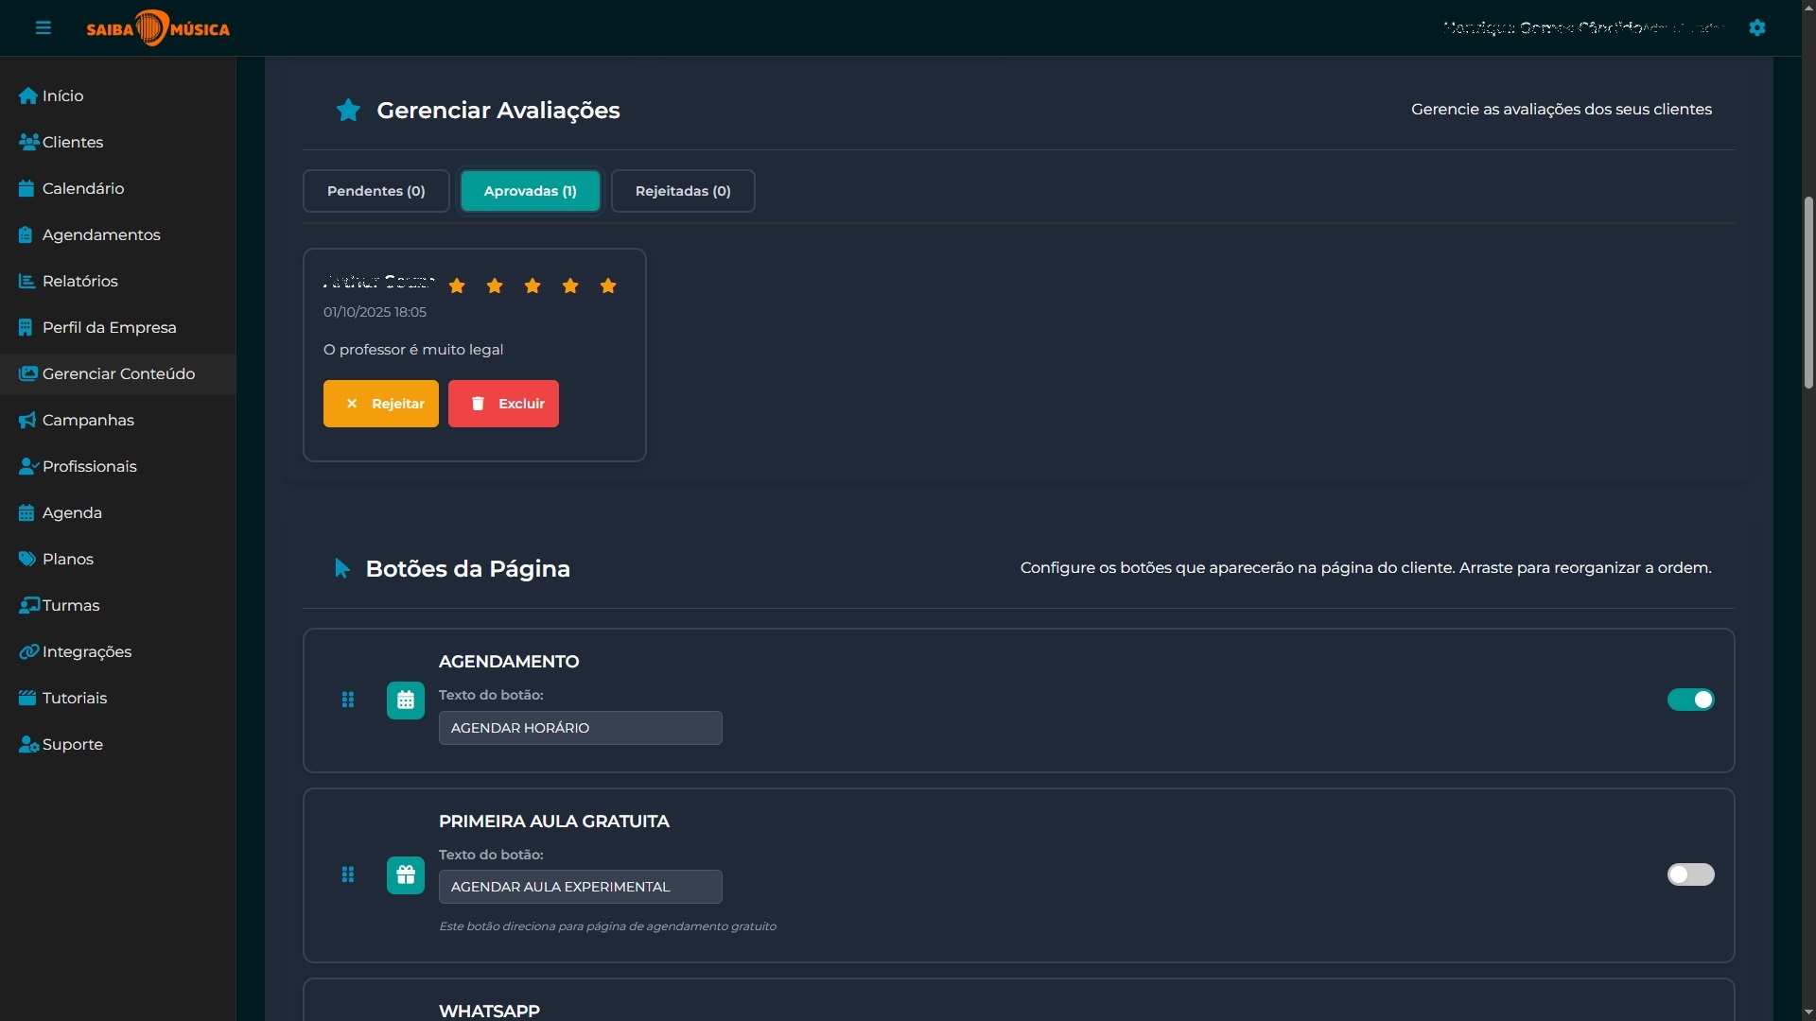Click the calendar icon for AGENDAMENTO button

406,701
